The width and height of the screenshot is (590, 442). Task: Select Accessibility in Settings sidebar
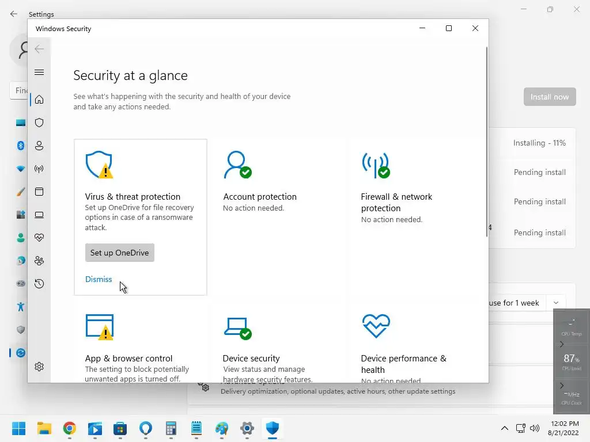[20, 307]
